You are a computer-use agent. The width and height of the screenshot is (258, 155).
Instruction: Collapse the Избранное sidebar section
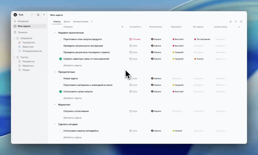pyautogui.click(x=14, y=38)
